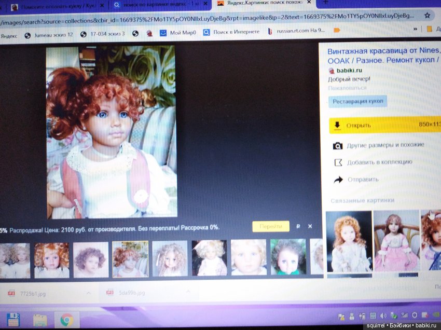This screenshot has width=441, height=330.
Task: Open File Explorer folder in the taskbar
Action: click(40, 320)
